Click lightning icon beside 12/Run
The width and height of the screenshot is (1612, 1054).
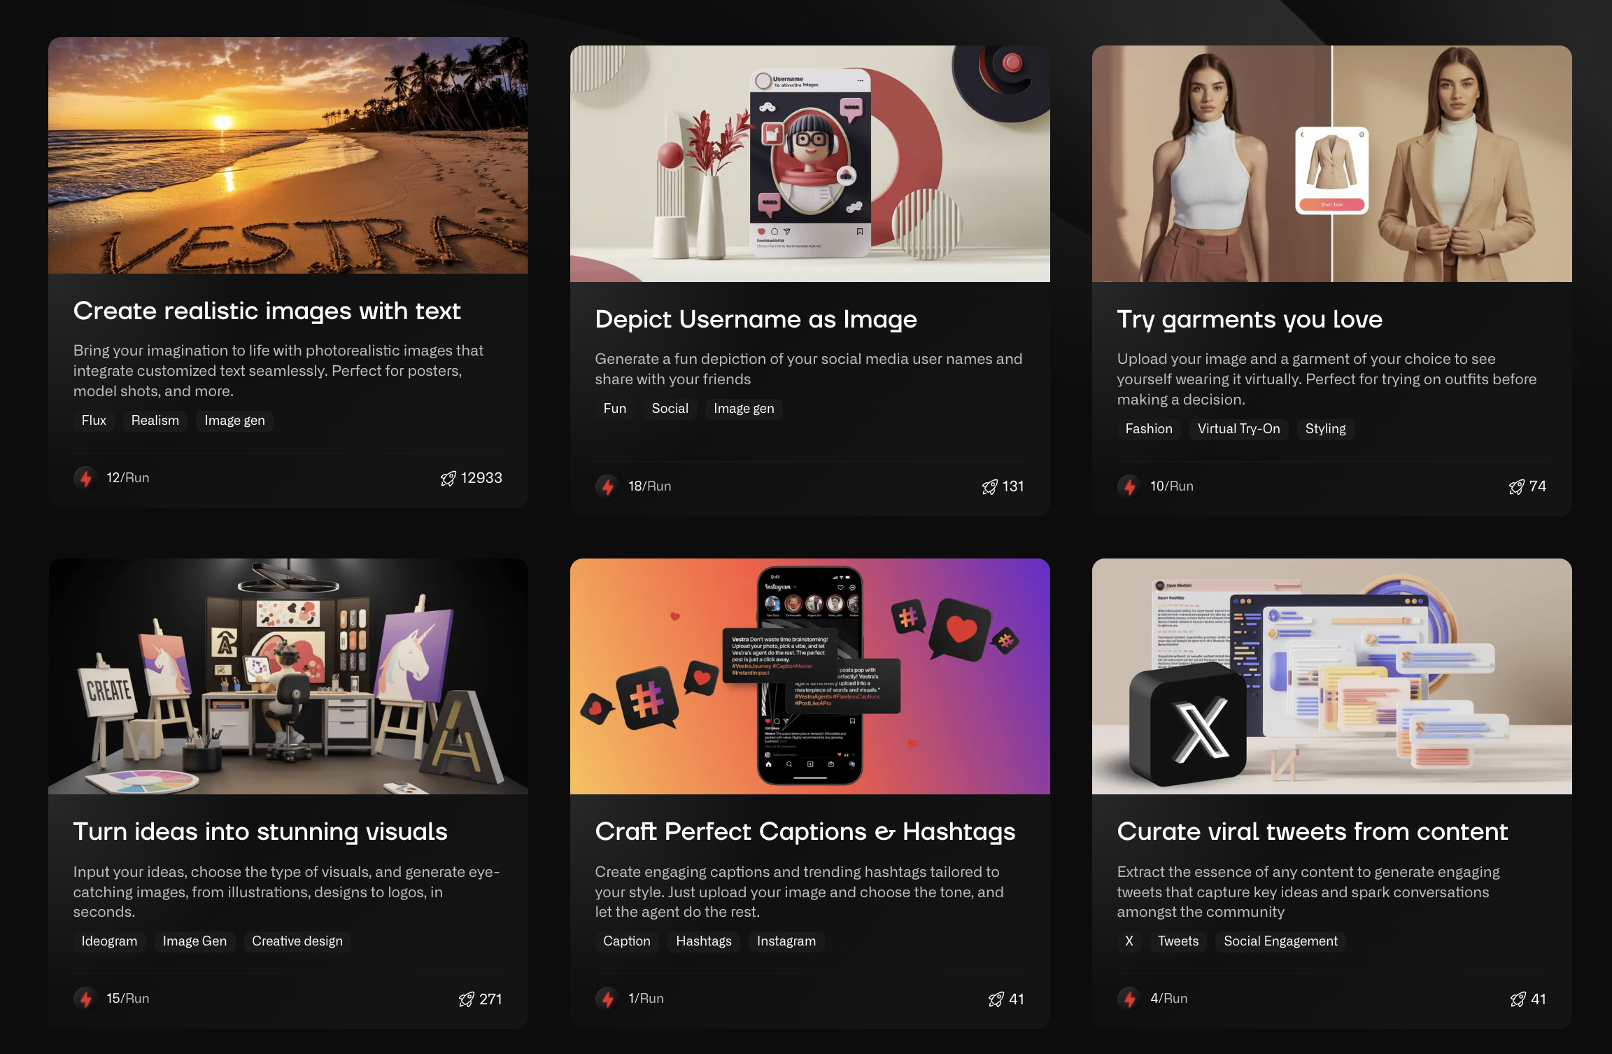tap(85, 478)
